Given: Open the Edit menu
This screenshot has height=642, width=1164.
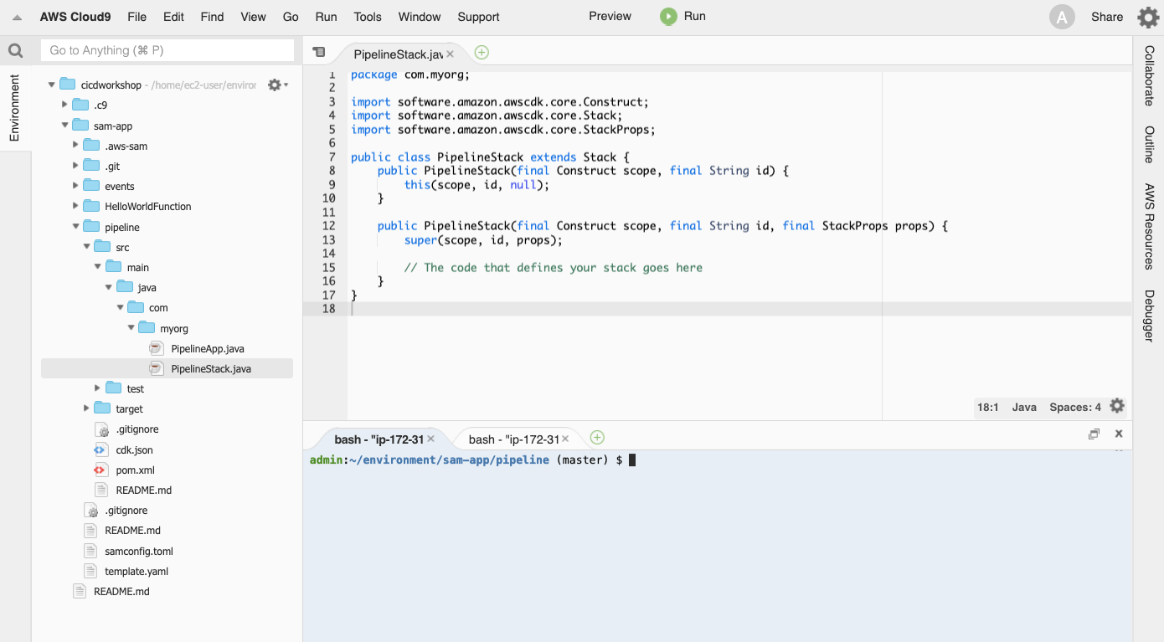Looking at the screenshot, I should (x=173, y=17).
